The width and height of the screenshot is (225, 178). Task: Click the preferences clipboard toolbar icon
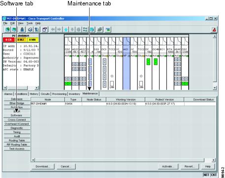[44, 30]
